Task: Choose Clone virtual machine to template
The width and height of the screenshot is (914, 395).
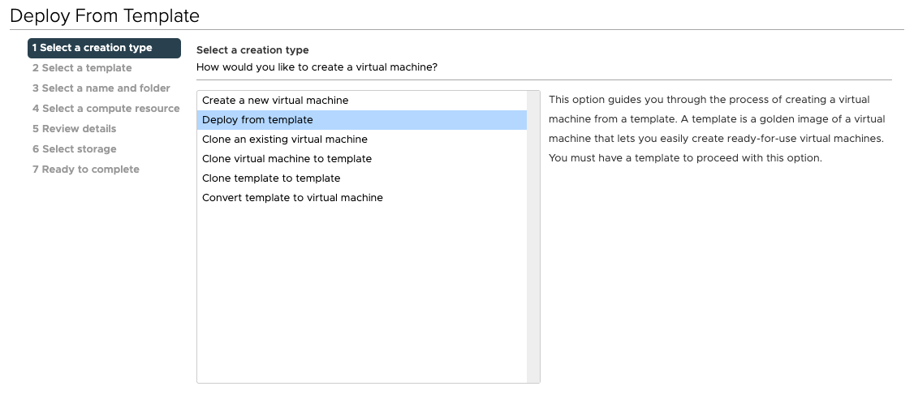Action: click(x=287, y=159)
